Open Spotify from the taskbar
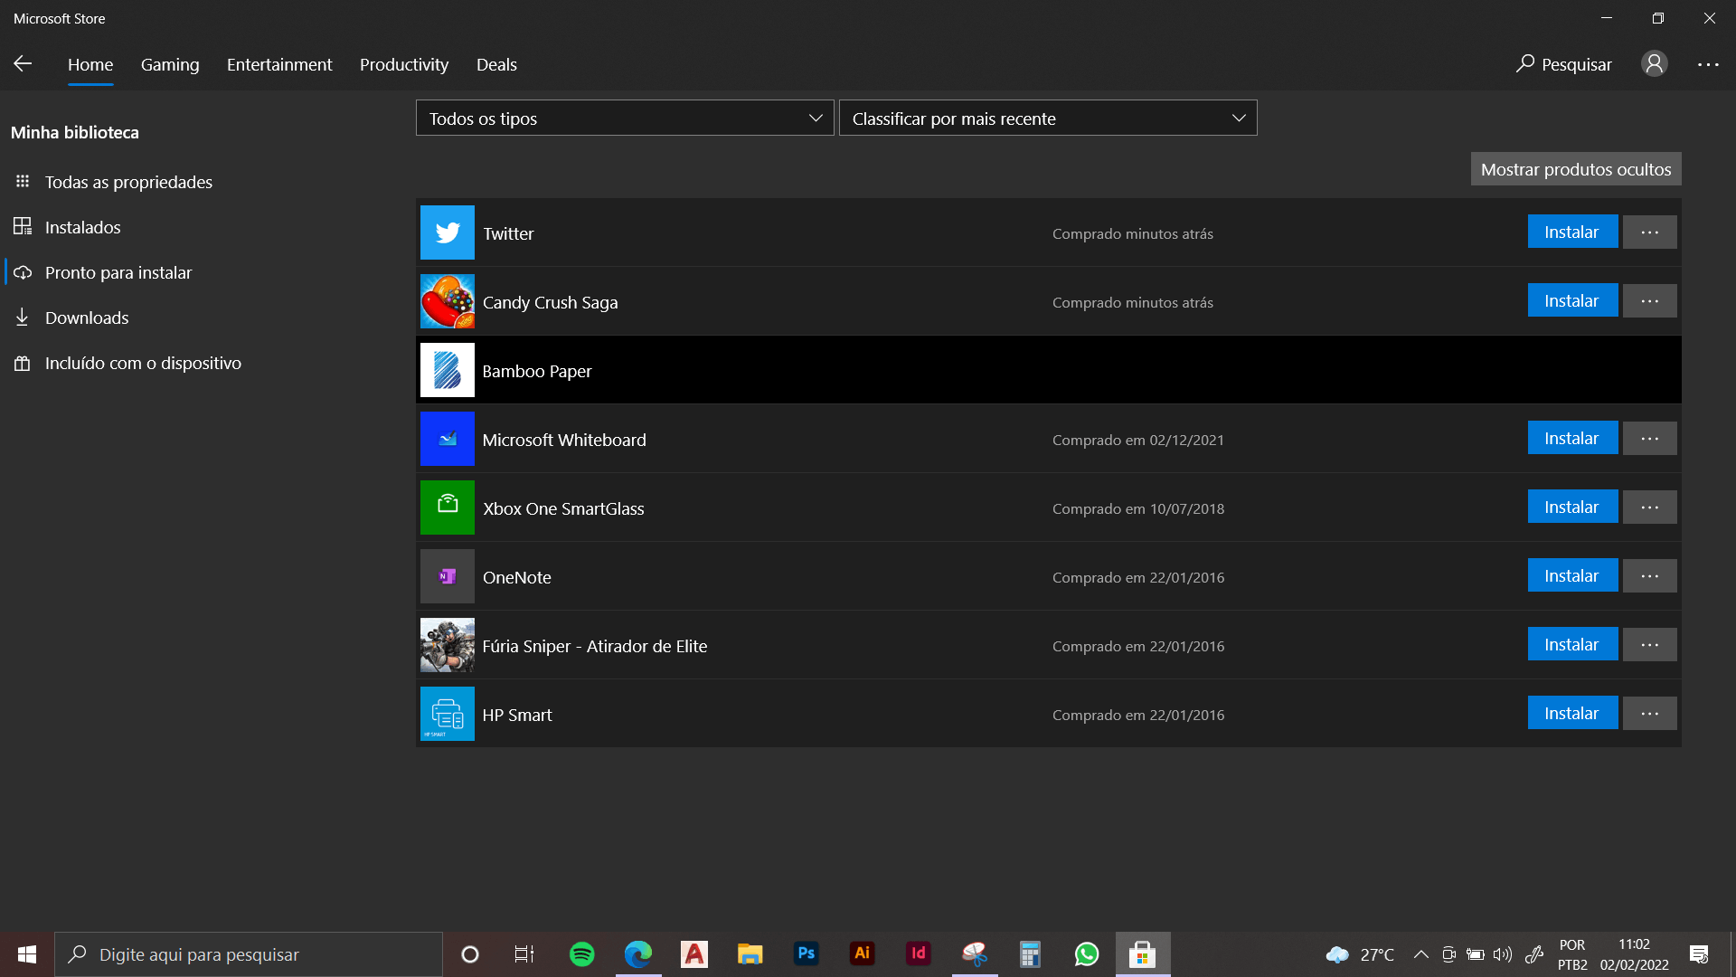This screenshot has width=1736, height=977. pyautogui.click(x=581, y=954)
